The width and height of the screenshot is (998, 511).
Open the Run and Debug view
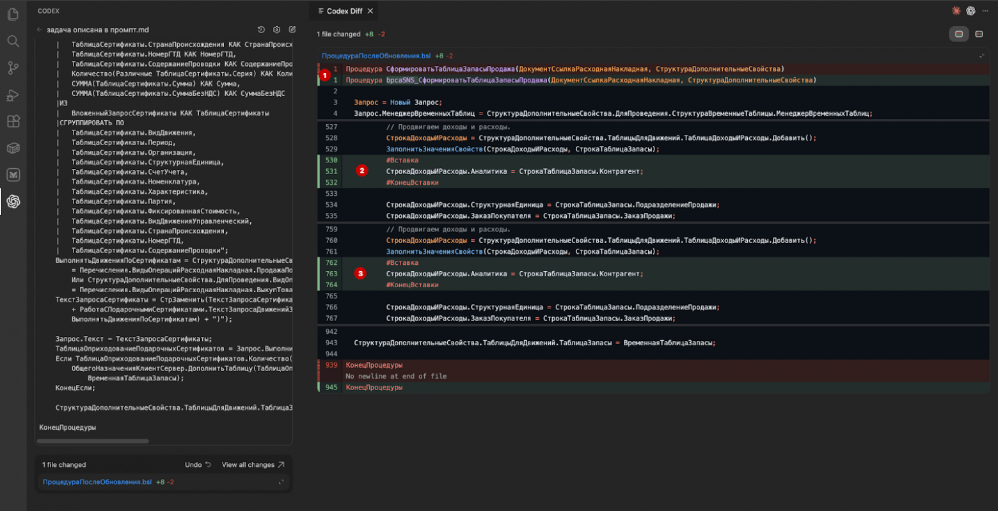click(13, 95)
